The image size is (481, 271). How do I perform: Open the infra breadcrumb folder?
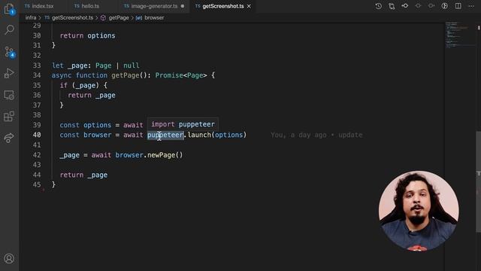point(31,18)
